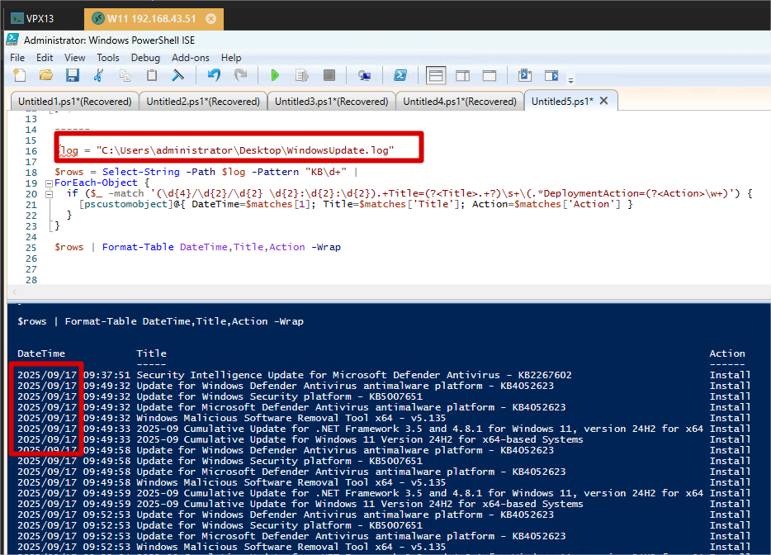The height and width of the screenshot is (555, 771).
Task: Clear the console pane with toolbar icon
Action: (x=177, y=76)
